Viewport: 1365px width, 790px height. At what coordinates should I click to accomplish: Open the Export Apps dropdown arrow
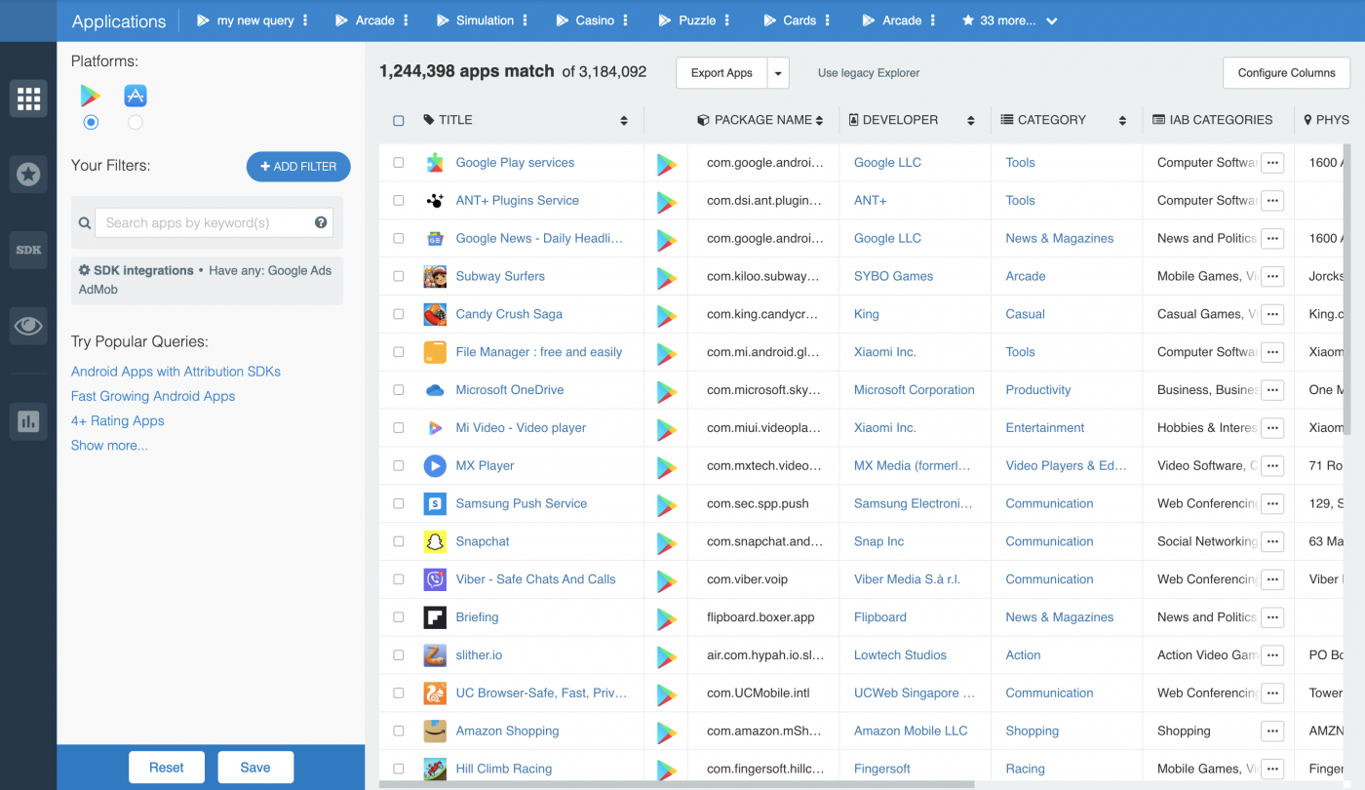(x=778, y=73)
